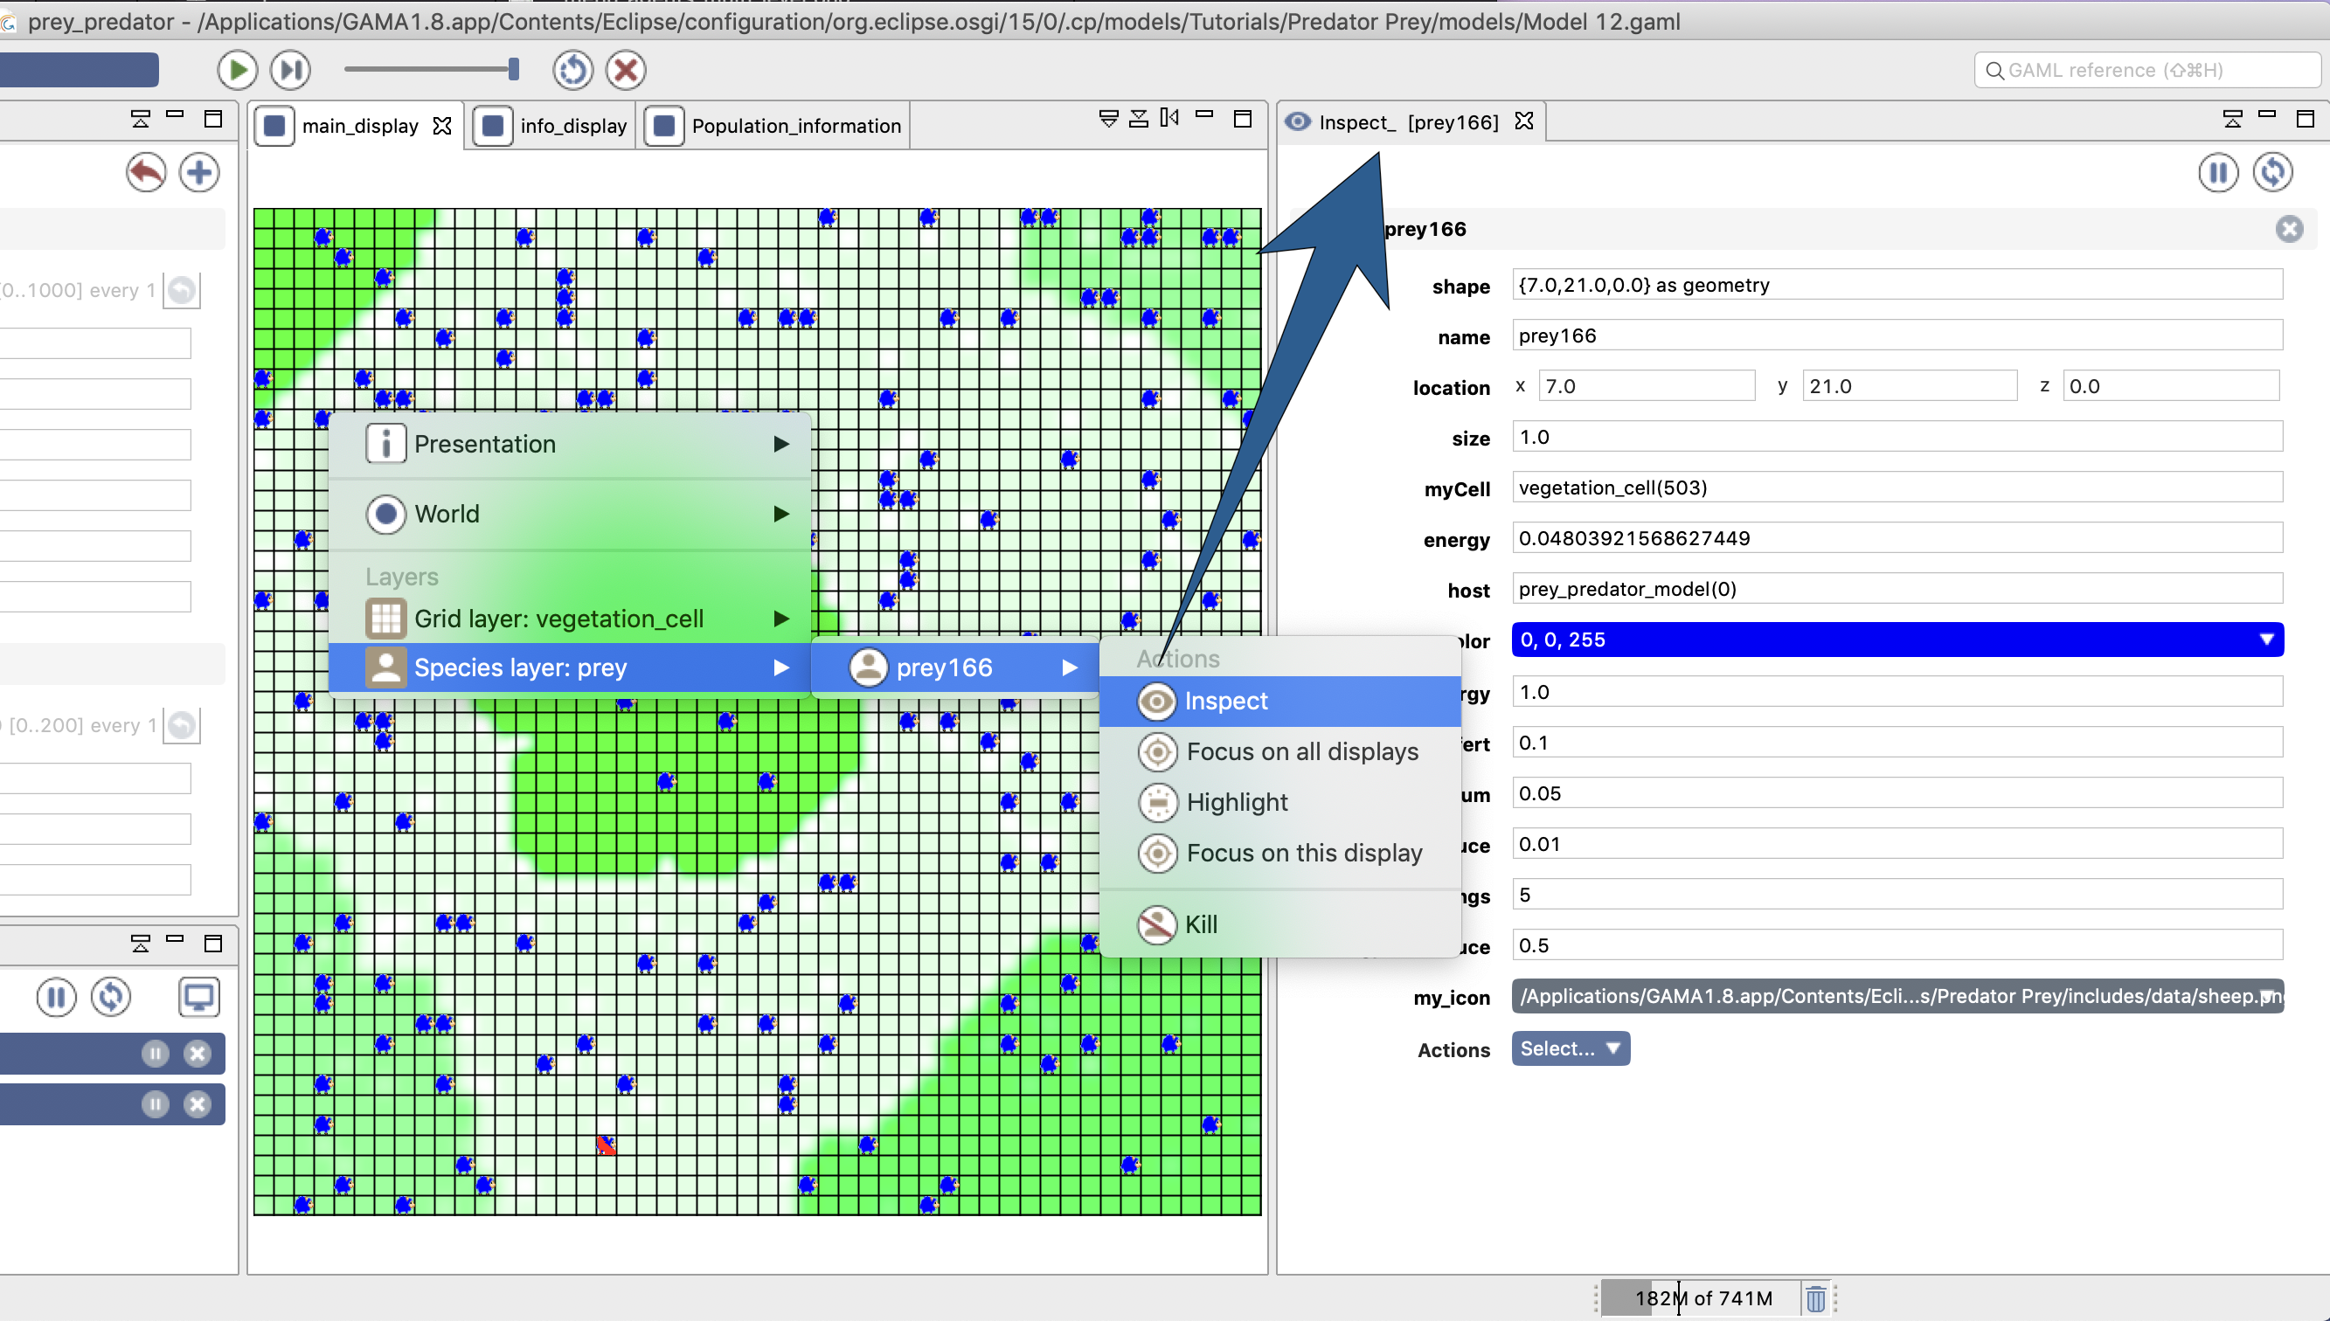Screen dimensions: 2330x1321
Task: Click the undo arrow in the parameters panel
Action: click(x=146, y=172)
